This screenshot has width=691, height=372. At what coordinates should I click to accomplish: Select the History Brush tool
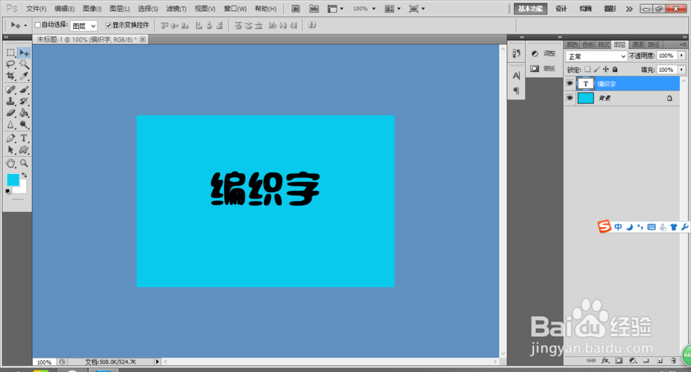[x=23, y=101]
